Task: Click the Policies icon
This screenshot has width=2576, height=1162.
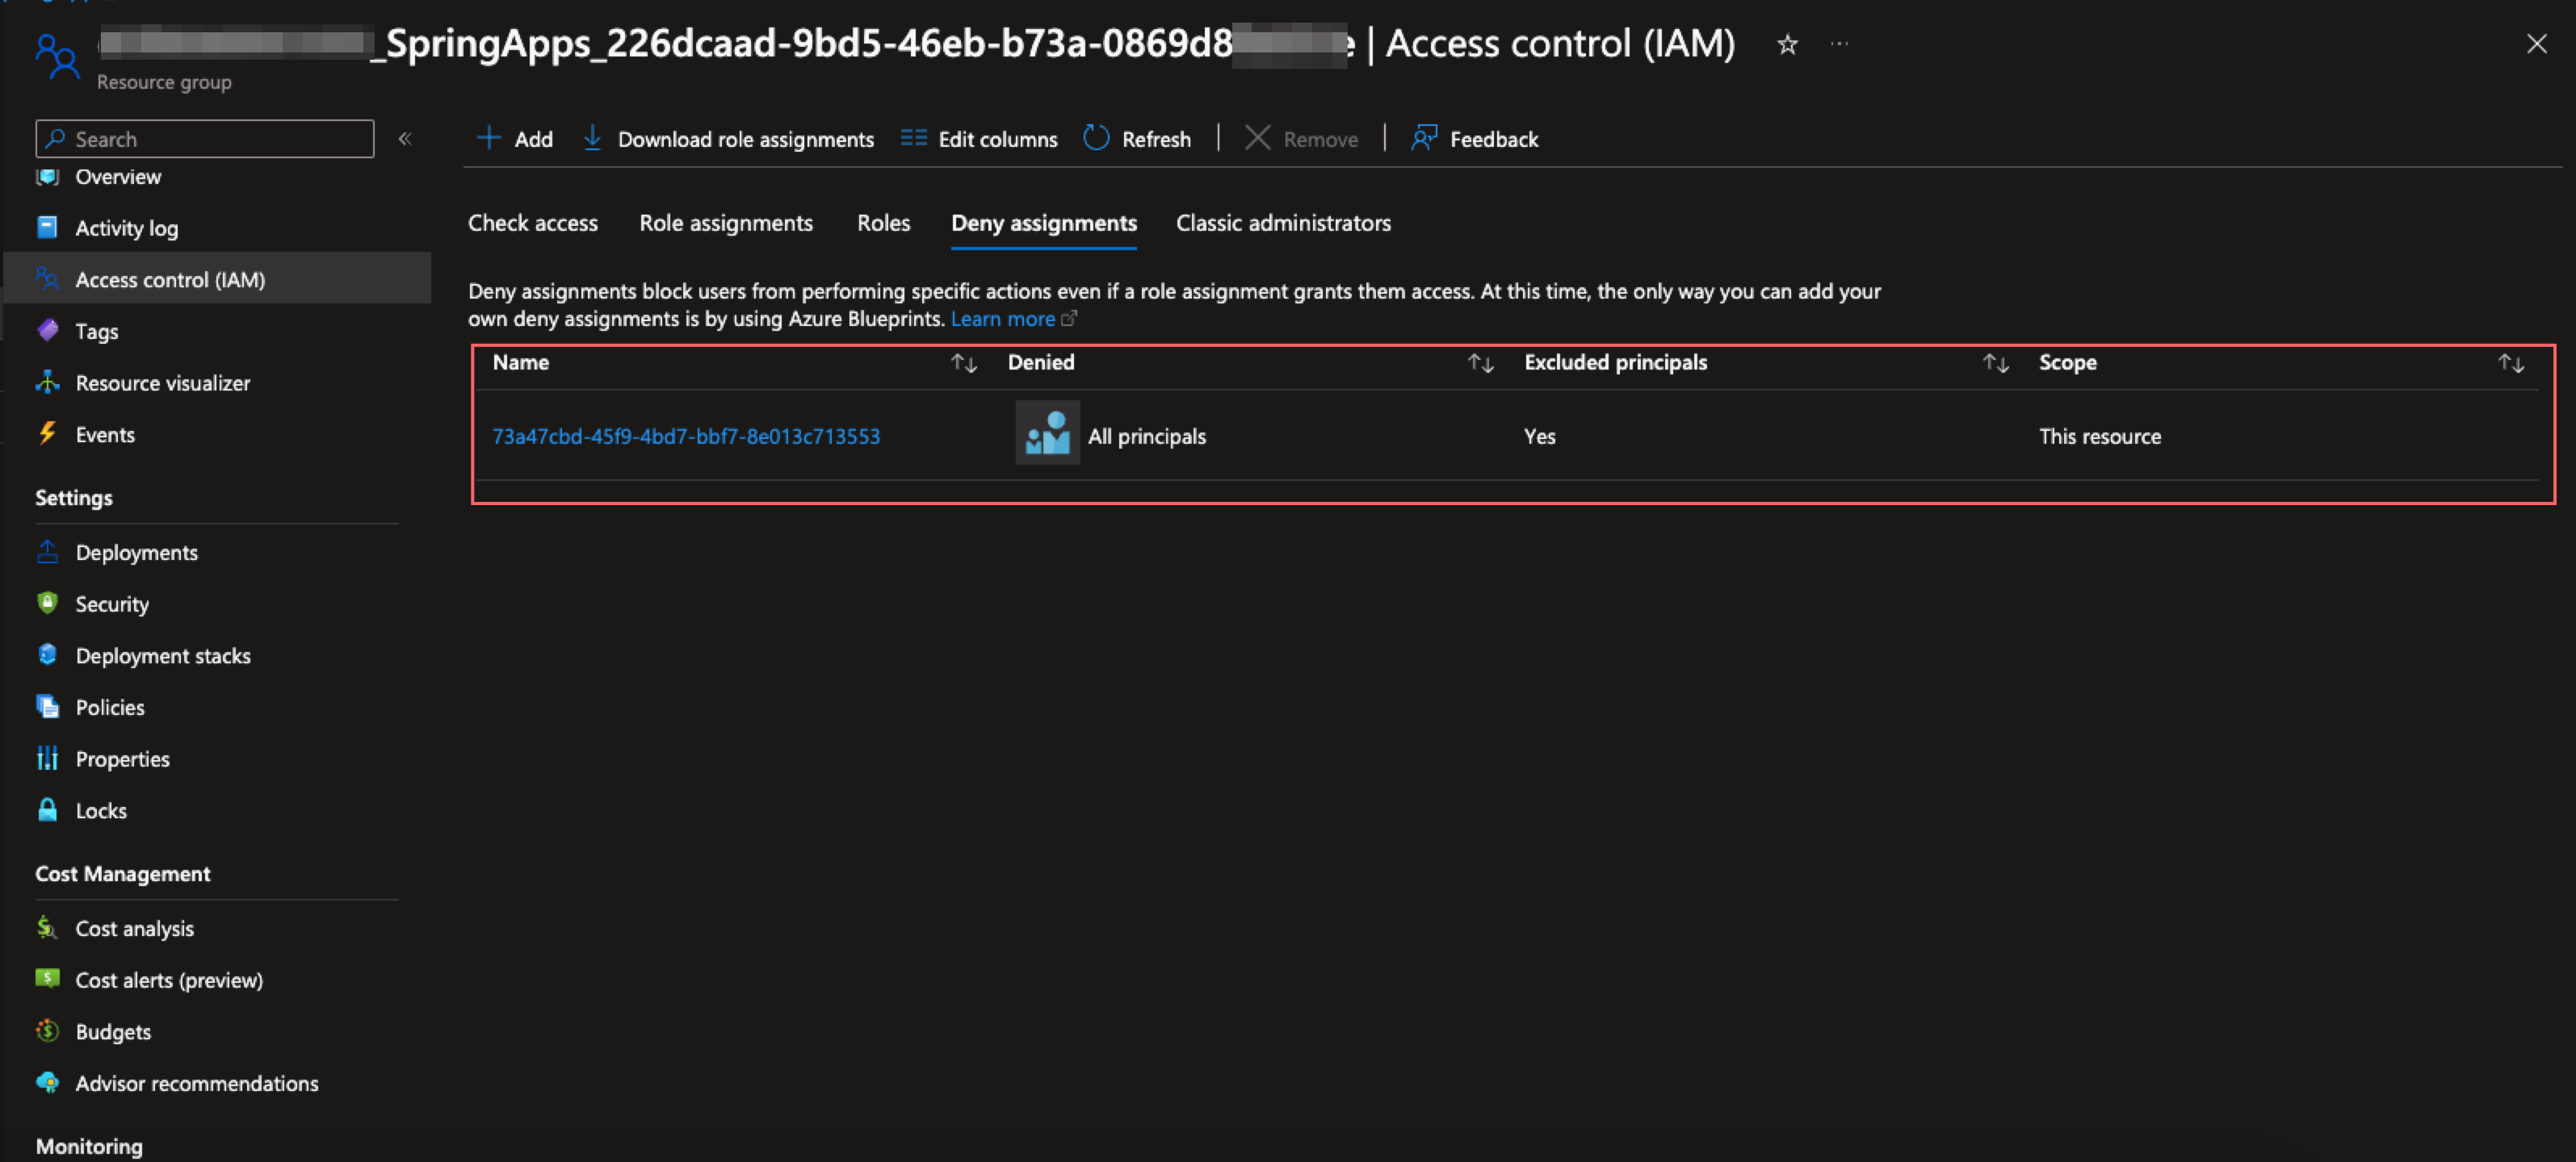Action: (47, 706)
